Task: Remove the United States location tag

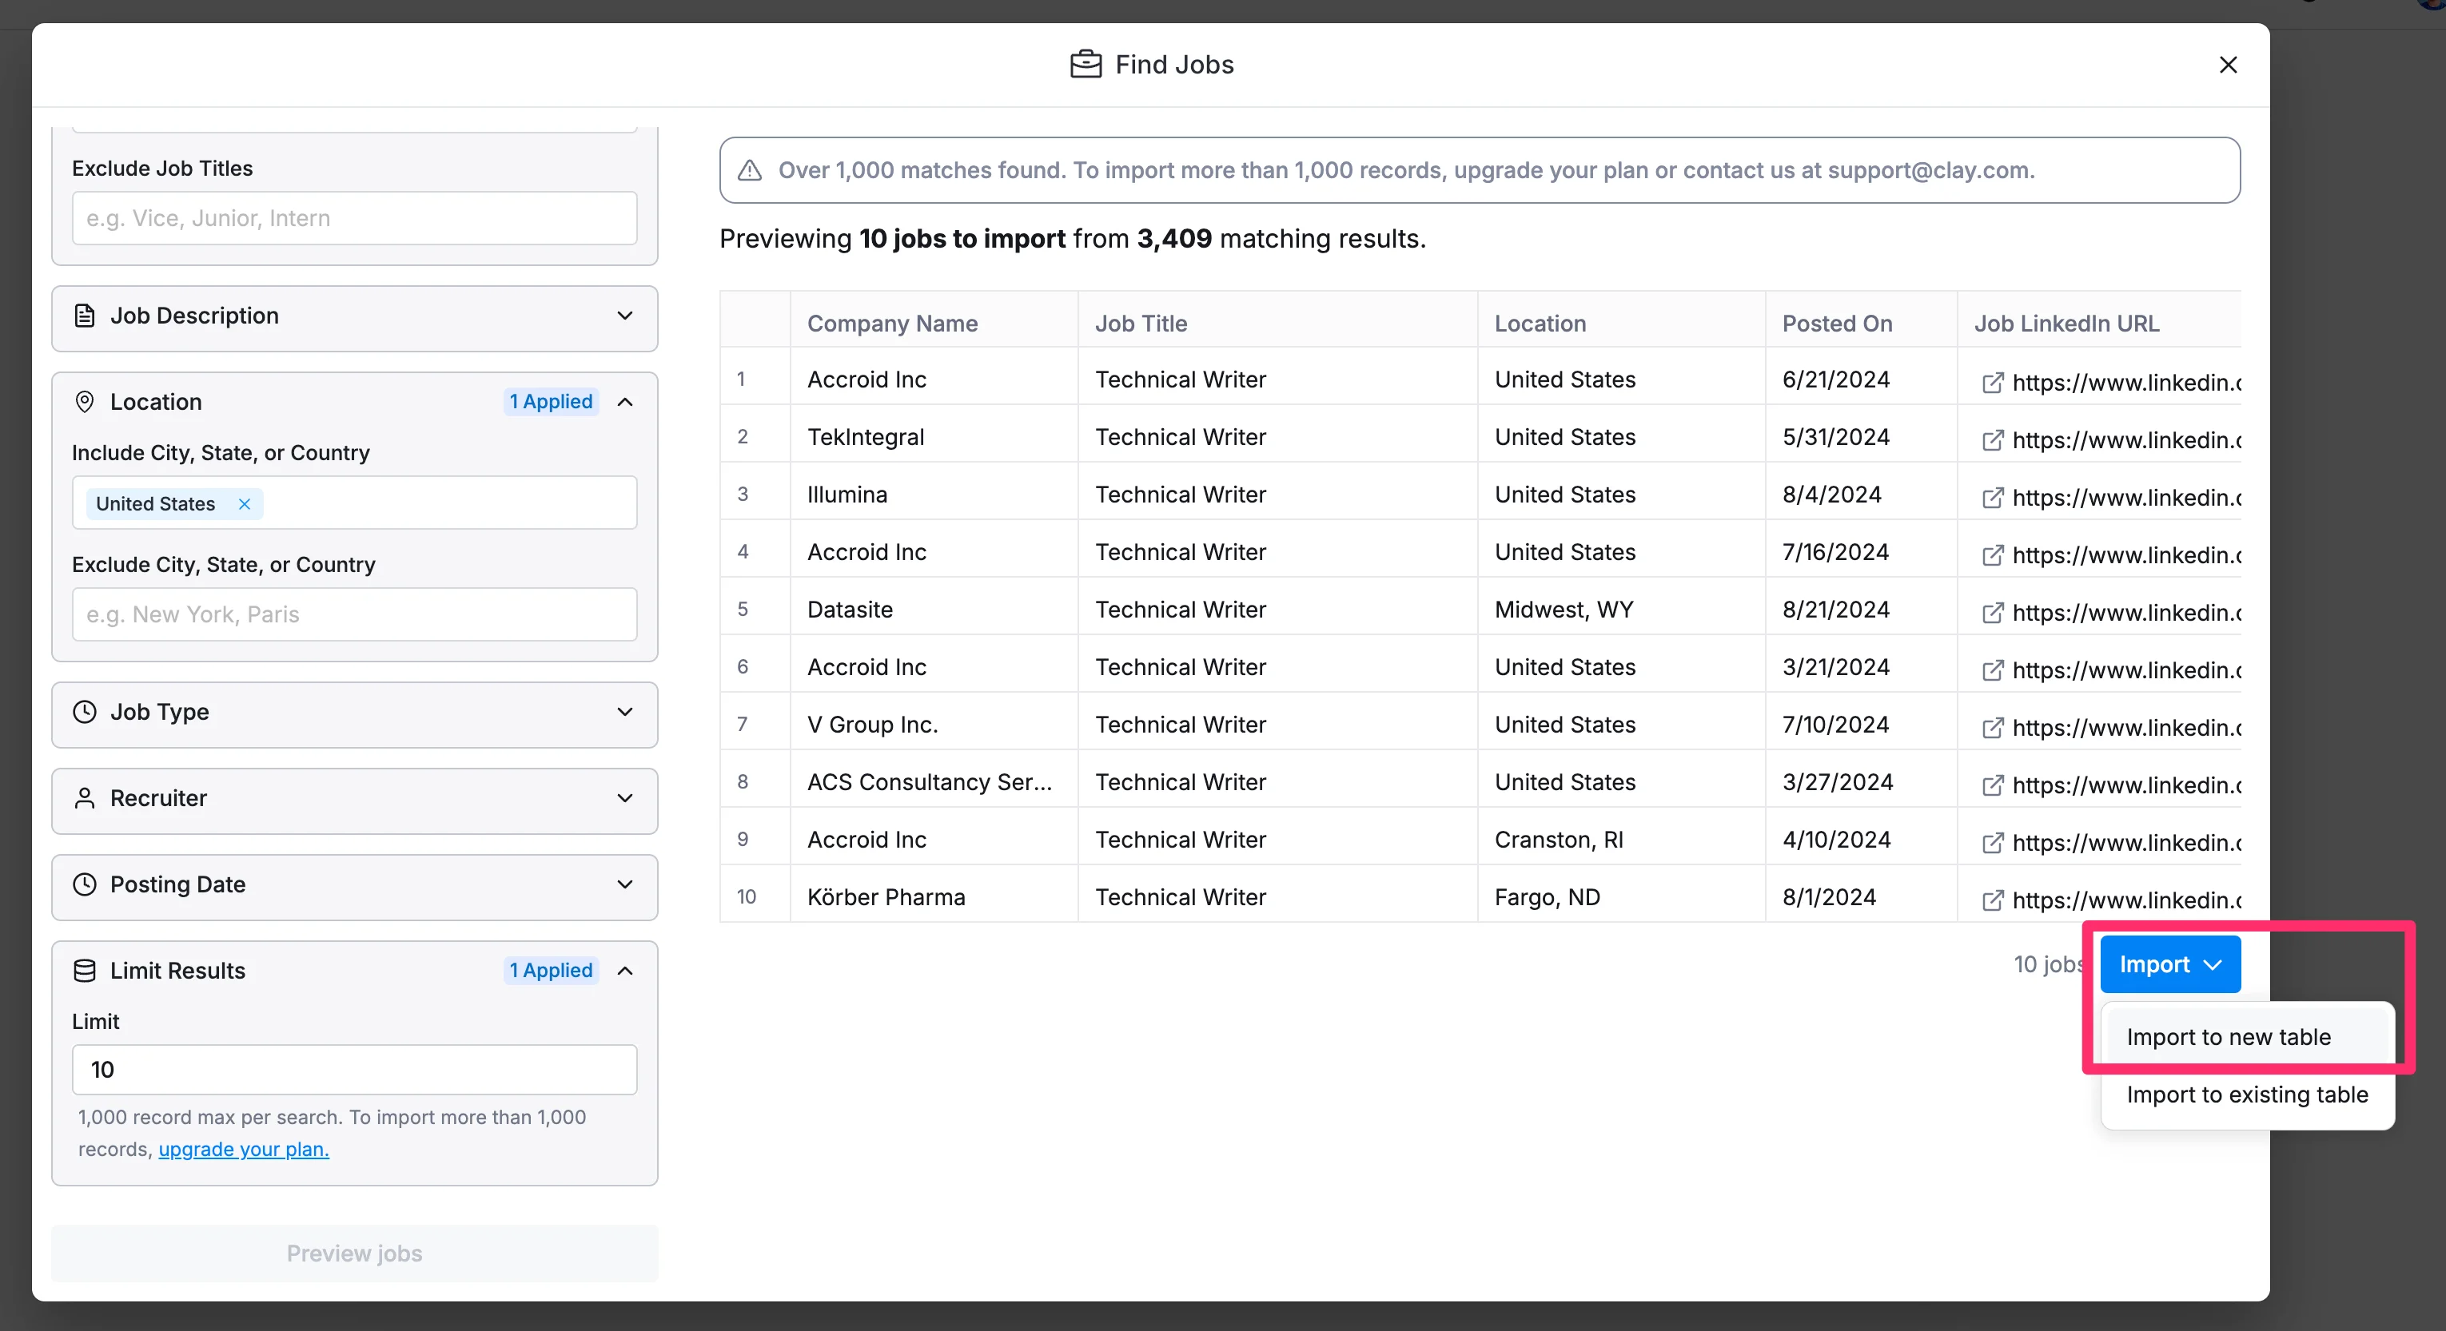Action: (244, 504)
